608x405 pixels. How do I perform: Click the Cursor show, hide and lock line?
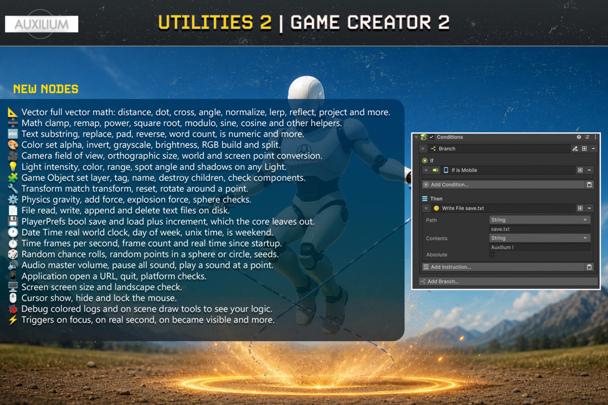click(x=99, y=298)
